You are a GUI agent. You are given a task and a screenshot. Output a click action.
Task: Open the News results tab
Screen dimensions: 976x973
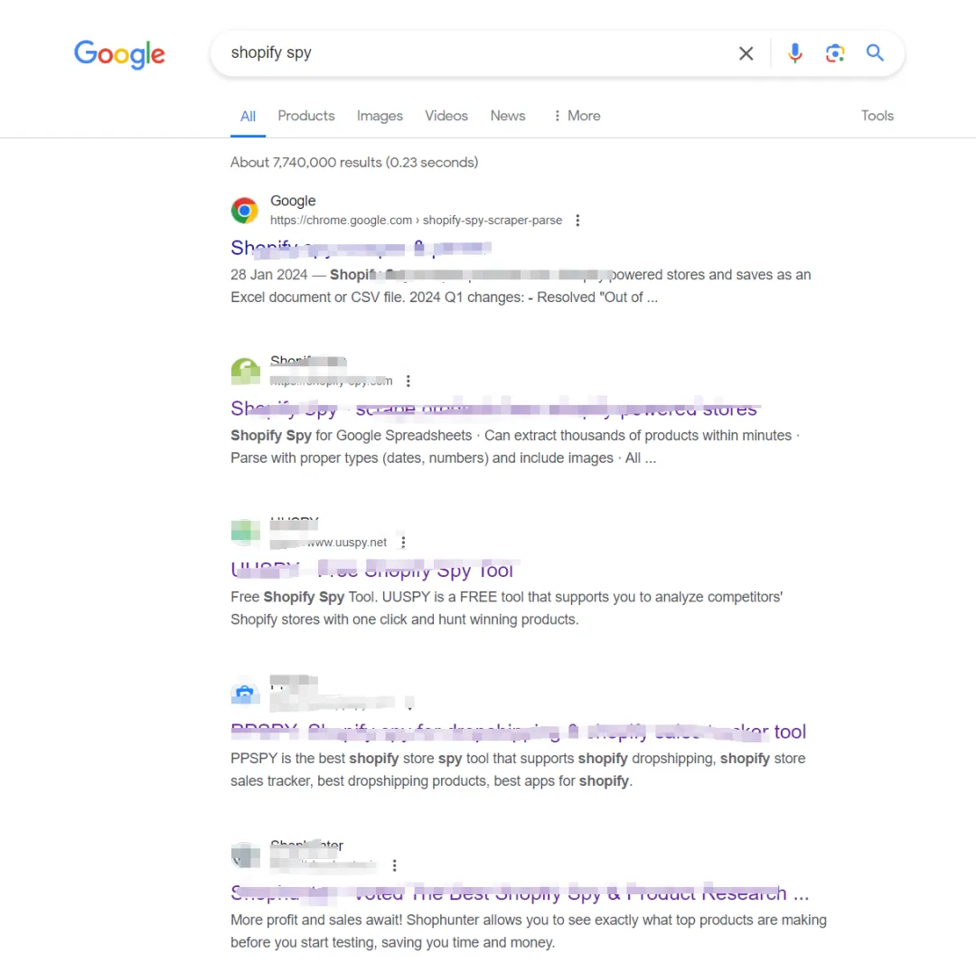pyautogui.click(x=508, y=116)
